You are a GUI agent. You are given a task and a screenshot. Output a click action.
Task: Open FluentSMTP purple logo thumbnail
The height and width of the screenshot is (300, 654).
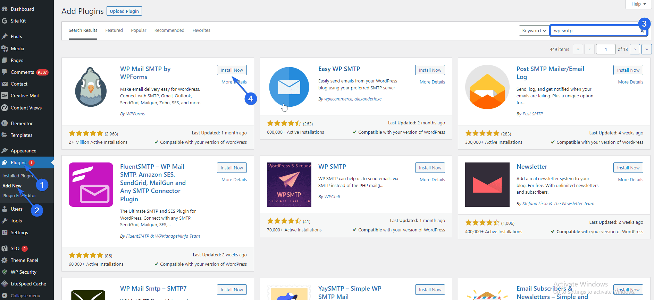[x=91, y=185]
